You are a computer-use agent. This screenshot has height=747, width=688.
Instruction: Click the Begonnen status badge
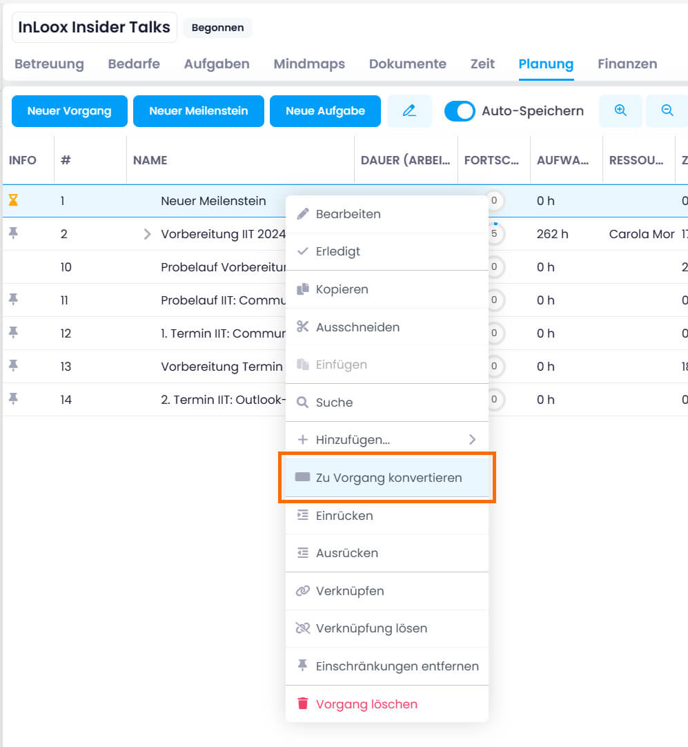tap(217, 28)
